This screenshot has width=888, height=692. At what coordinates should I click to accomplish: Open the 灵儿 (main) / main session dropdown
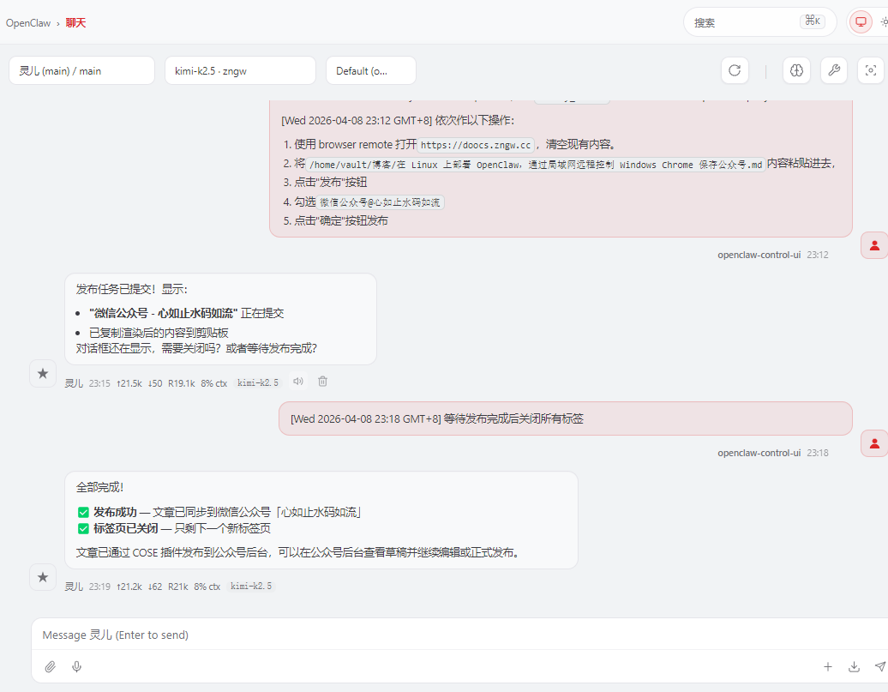[x=81, y=71]
